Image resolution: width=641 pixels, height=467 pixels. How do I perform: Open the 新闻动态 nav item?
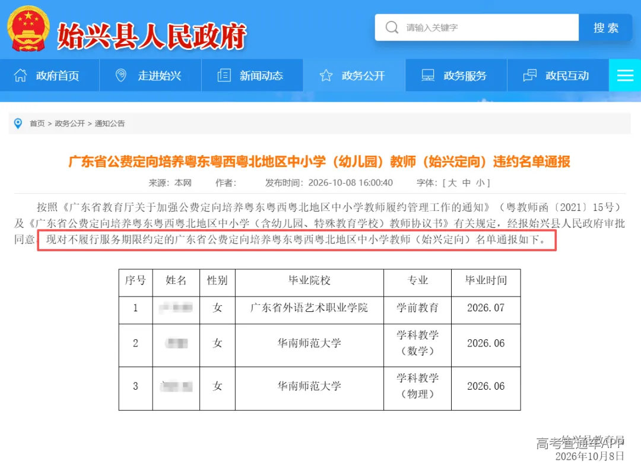[252, 75]
